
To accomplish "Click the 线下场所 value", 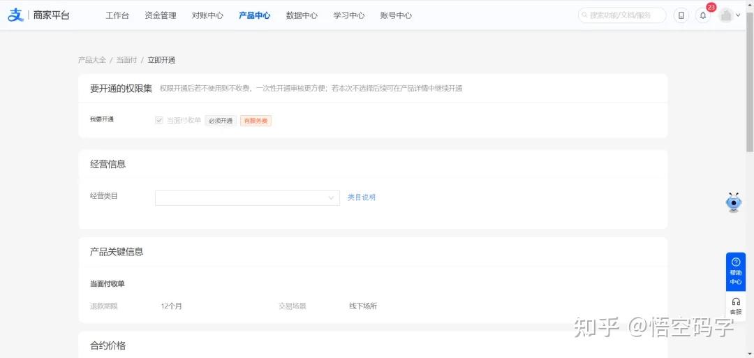I will point(363,306).
